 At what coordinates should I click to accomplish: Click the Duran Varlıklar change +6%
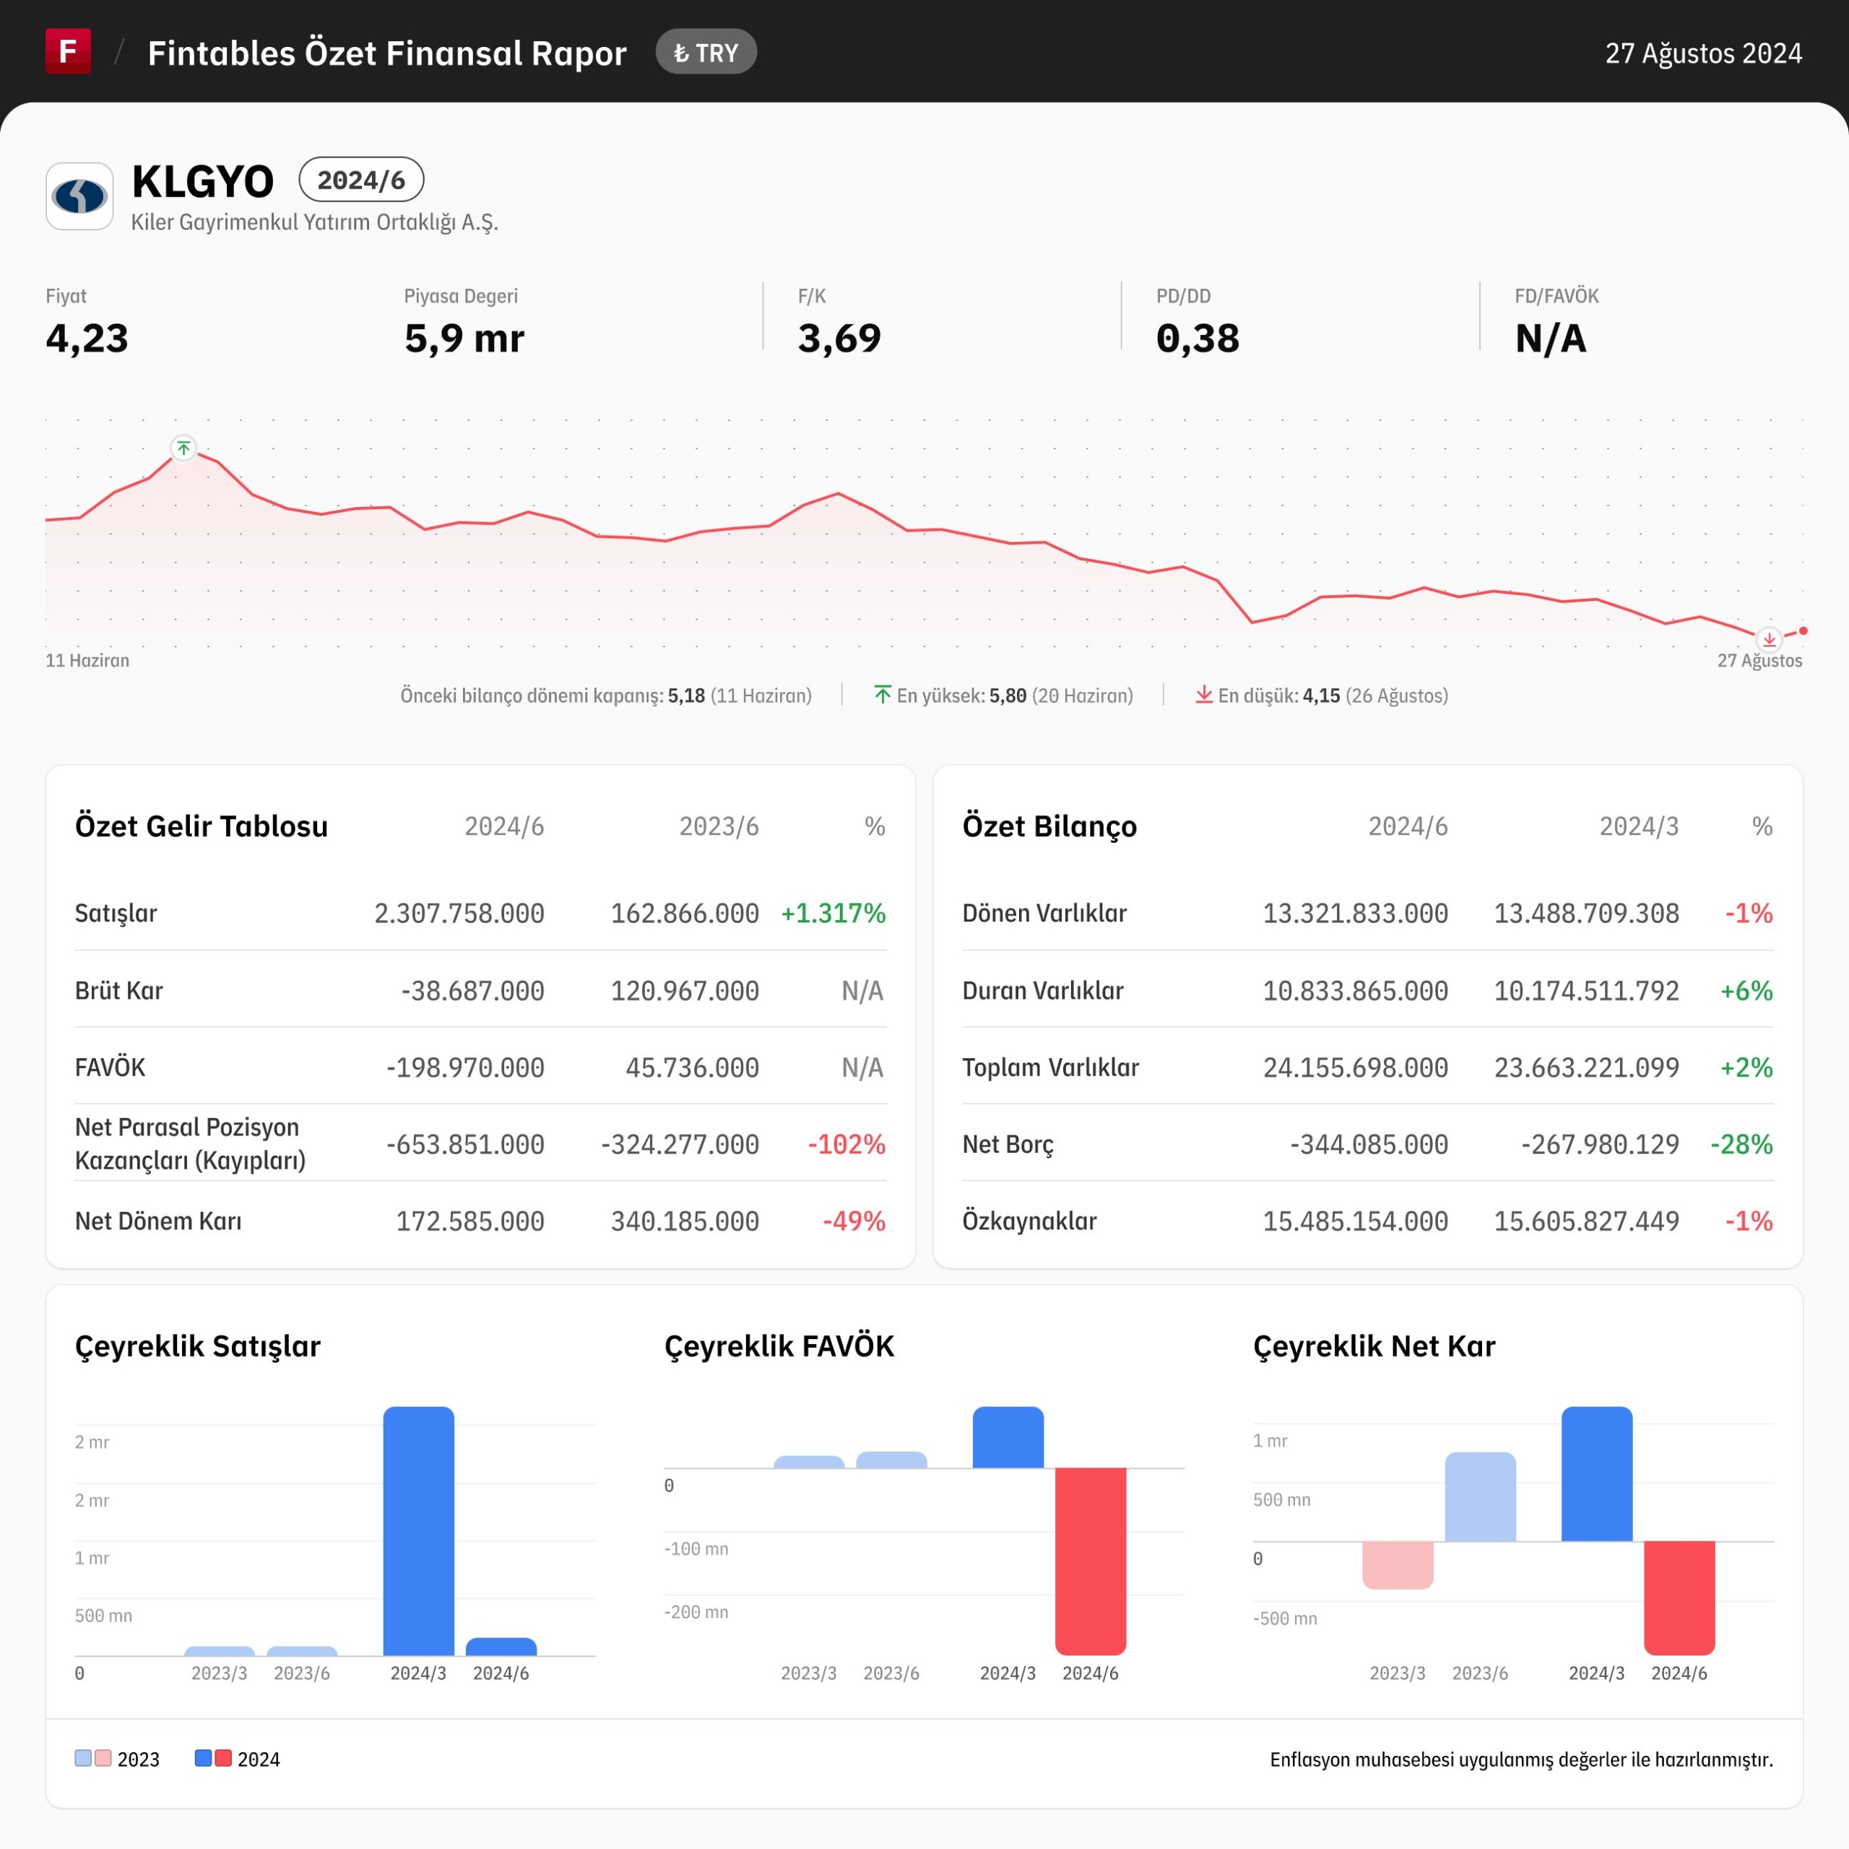[x=1746, y=990]
